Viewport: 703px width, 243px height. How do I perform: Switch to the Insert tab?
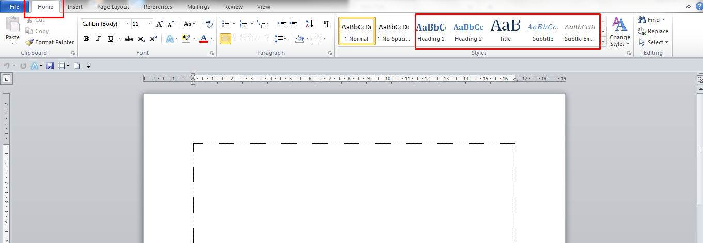pyautogui.click(x=75, y=7)
